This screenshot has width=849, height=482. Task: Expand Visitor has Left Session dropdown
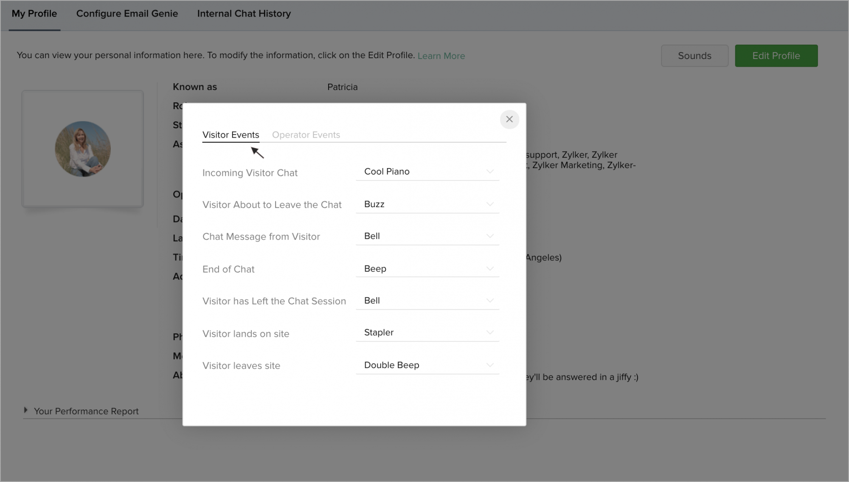pos(489,301)
